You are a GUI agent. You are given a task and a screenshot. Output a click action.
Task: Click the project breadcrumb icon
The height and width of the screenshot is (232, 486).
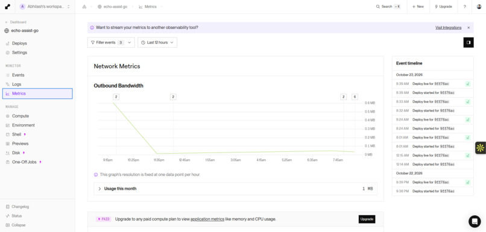point(84,7)
